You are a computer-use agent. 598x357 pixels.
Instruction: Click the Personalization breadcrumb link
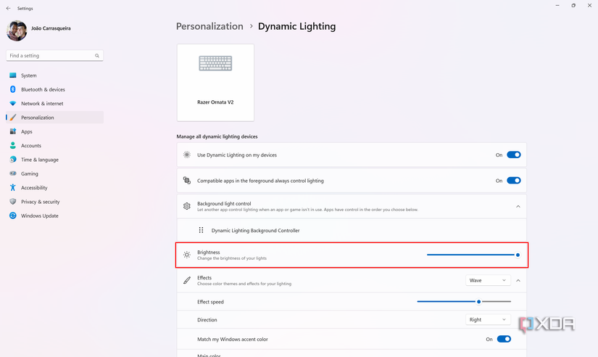(x=209, y=26)
